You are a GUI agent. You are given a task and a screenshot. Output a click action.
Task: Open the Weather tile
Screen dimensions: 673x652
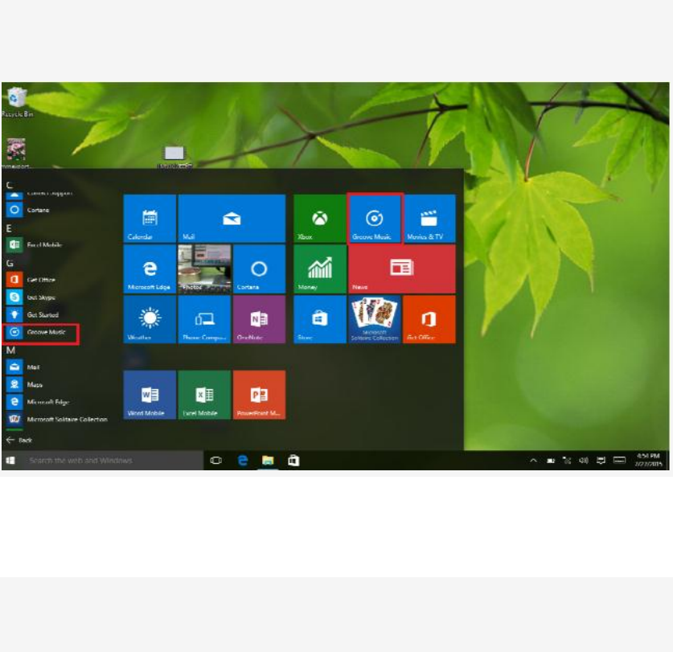[x=150, y=319]
